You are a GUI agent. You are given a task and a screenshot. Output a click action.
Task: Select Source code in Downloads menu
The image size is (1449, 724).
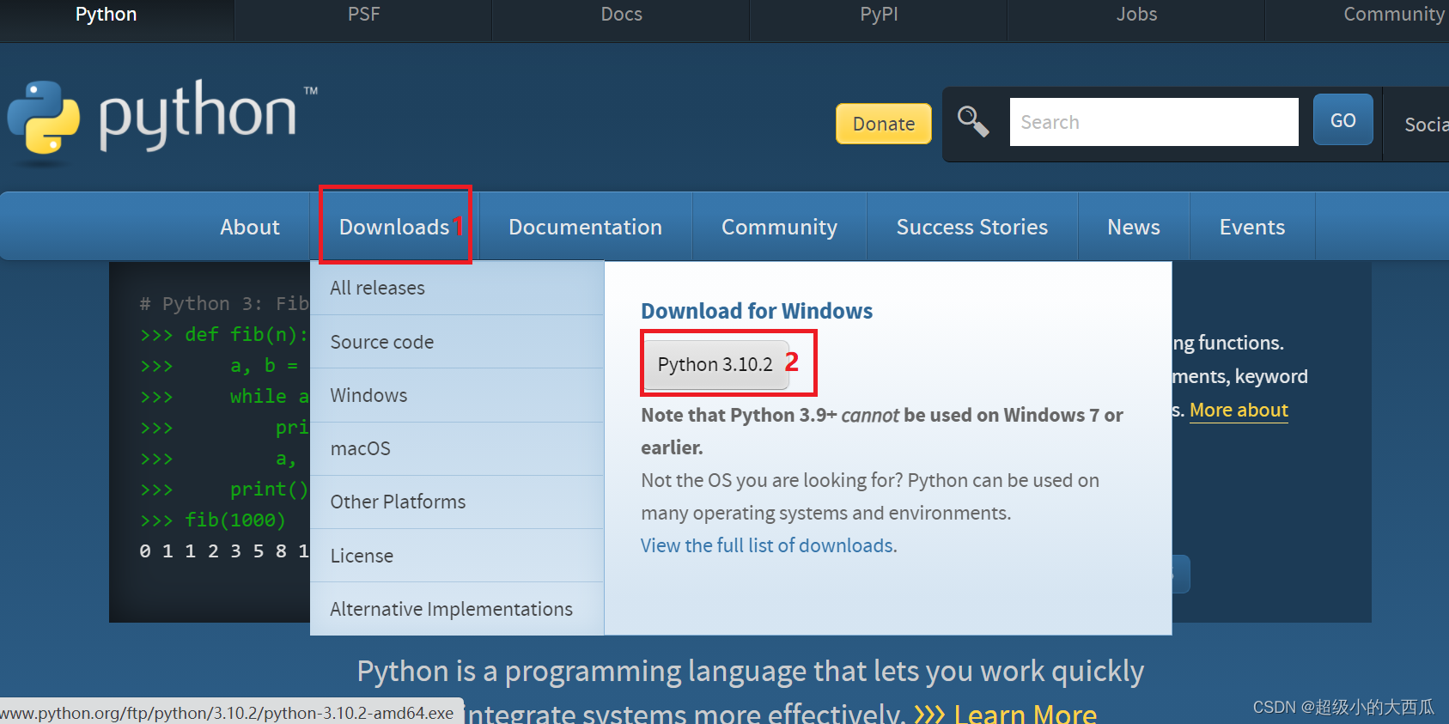[x=457, y=342]
